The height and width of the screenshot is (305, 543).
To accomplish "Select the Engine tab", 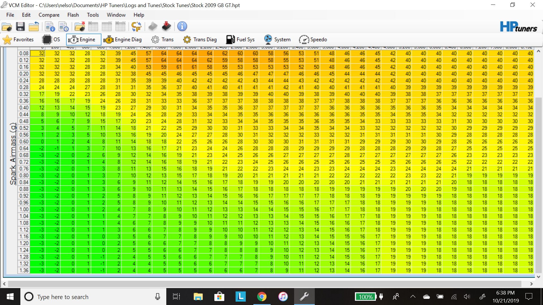I will click(x=83, y=40).
